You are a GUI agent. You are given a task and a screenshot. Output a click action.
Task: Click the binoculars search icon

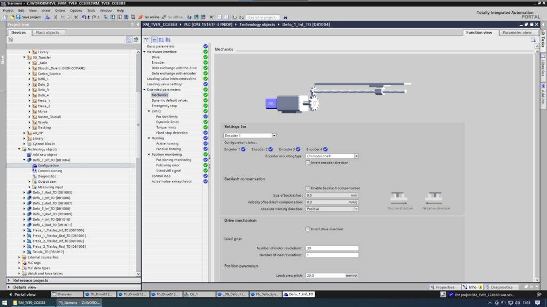point(285,17)
